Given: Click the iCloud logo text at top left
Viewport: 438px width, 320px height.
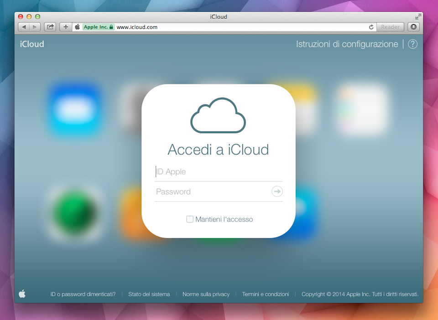Looking at the screenshot, I should coord(32,44).
